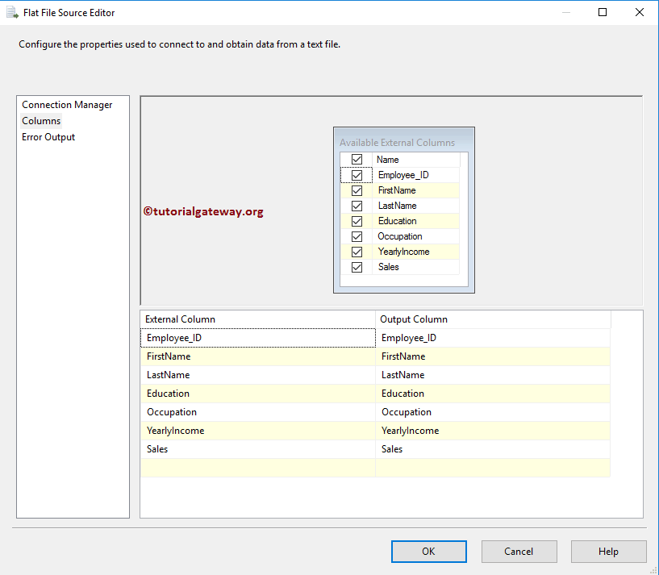Click the Cancel button
659x575 pixels.
[x=519, y=551]
